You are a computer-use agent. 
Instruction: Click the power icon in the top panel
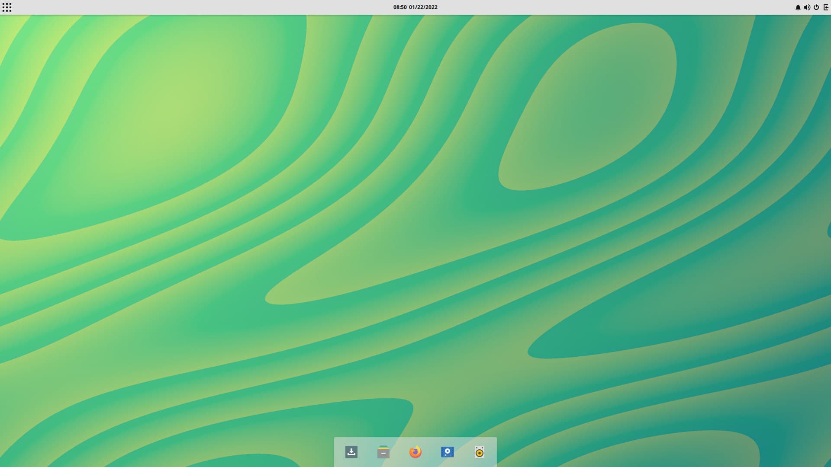[x=817, y=7]
